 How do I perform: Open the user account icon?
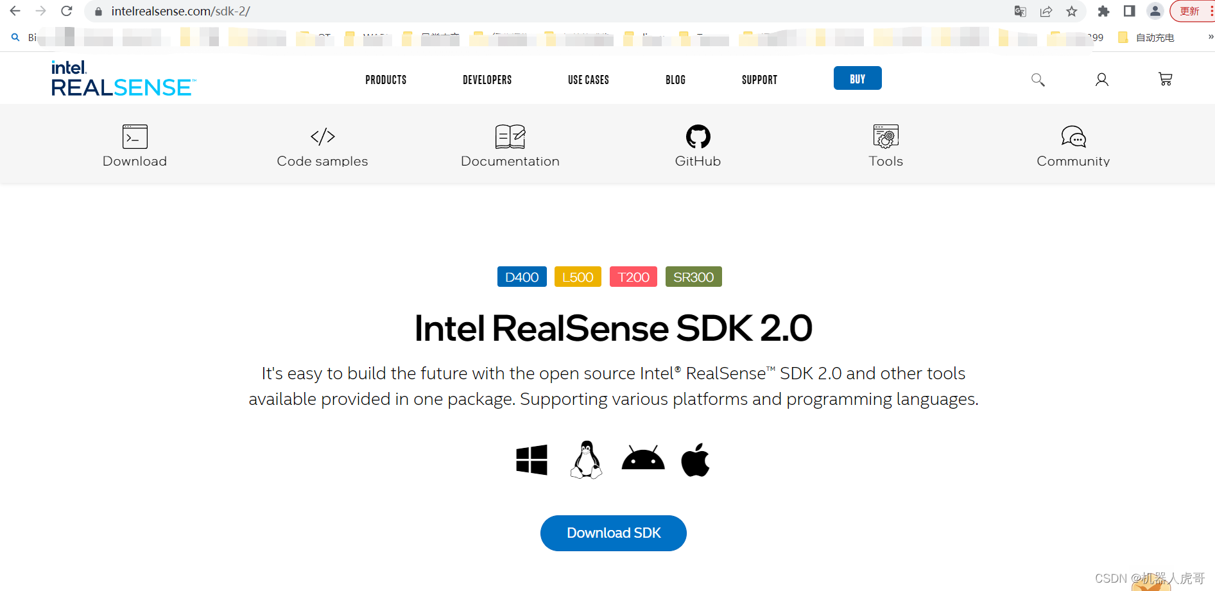point(1101,80)
